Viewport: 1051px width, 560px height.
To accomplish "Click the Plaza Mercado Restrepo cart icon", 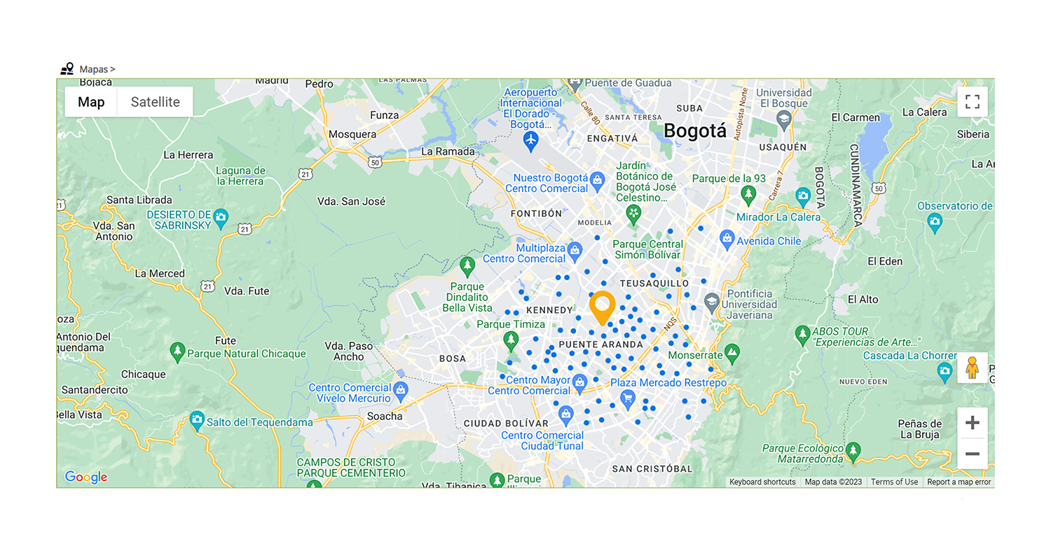I will [628, 400].
